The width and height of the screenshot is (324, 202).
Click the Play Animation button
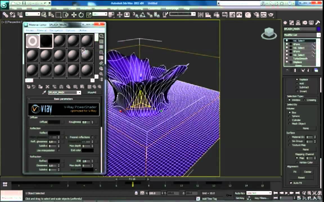click(x=287, y=193)
